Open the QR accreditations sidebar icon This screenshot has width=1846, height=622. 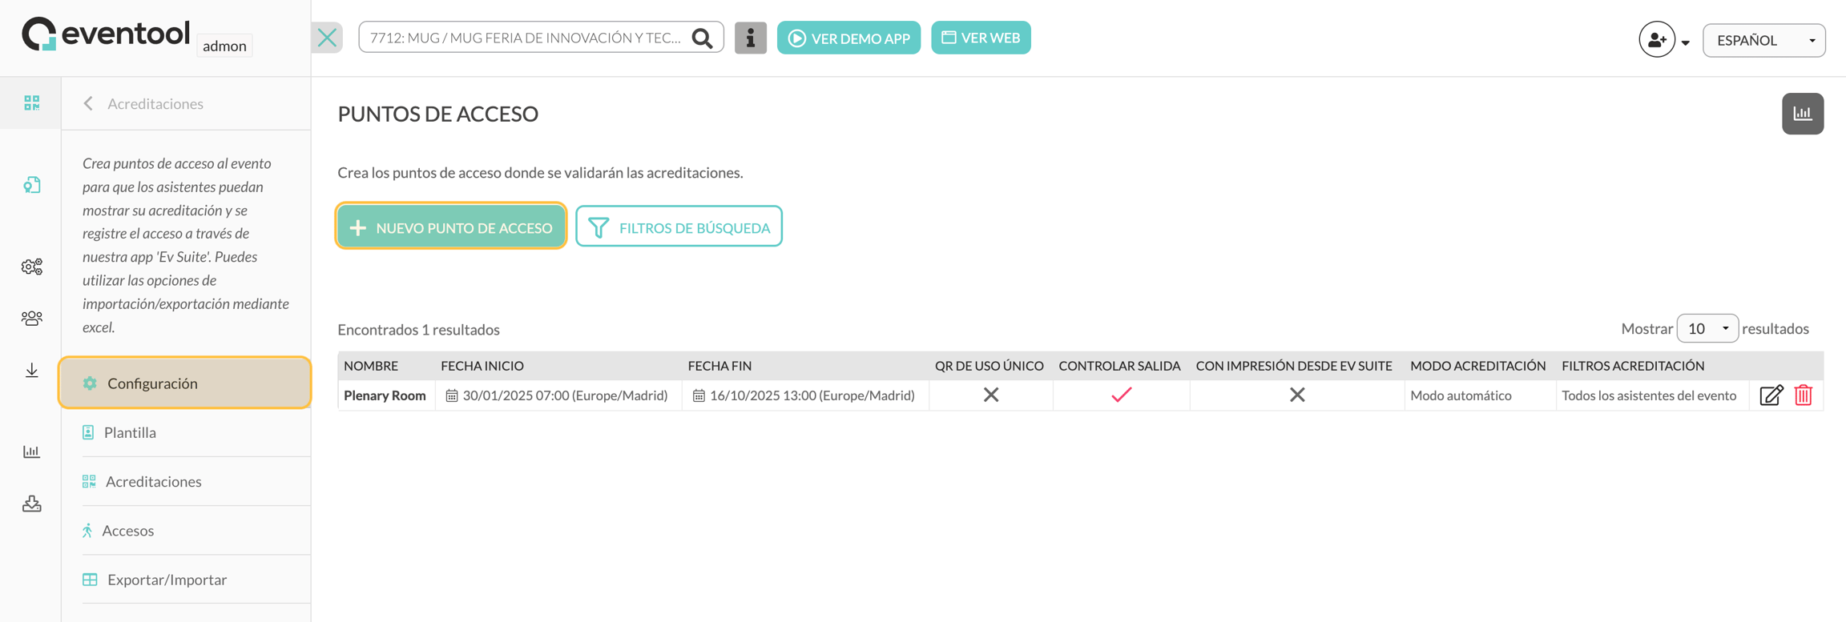[31, 102]
